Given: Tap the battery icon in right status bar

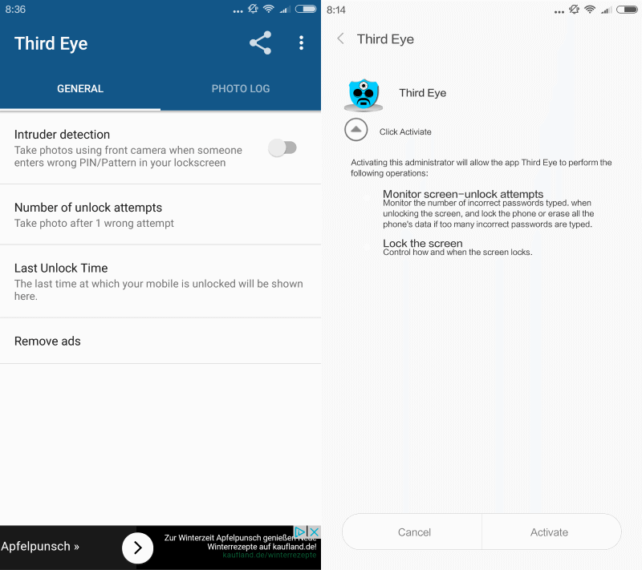Looking at the screenshot, I should coord(627,9).
